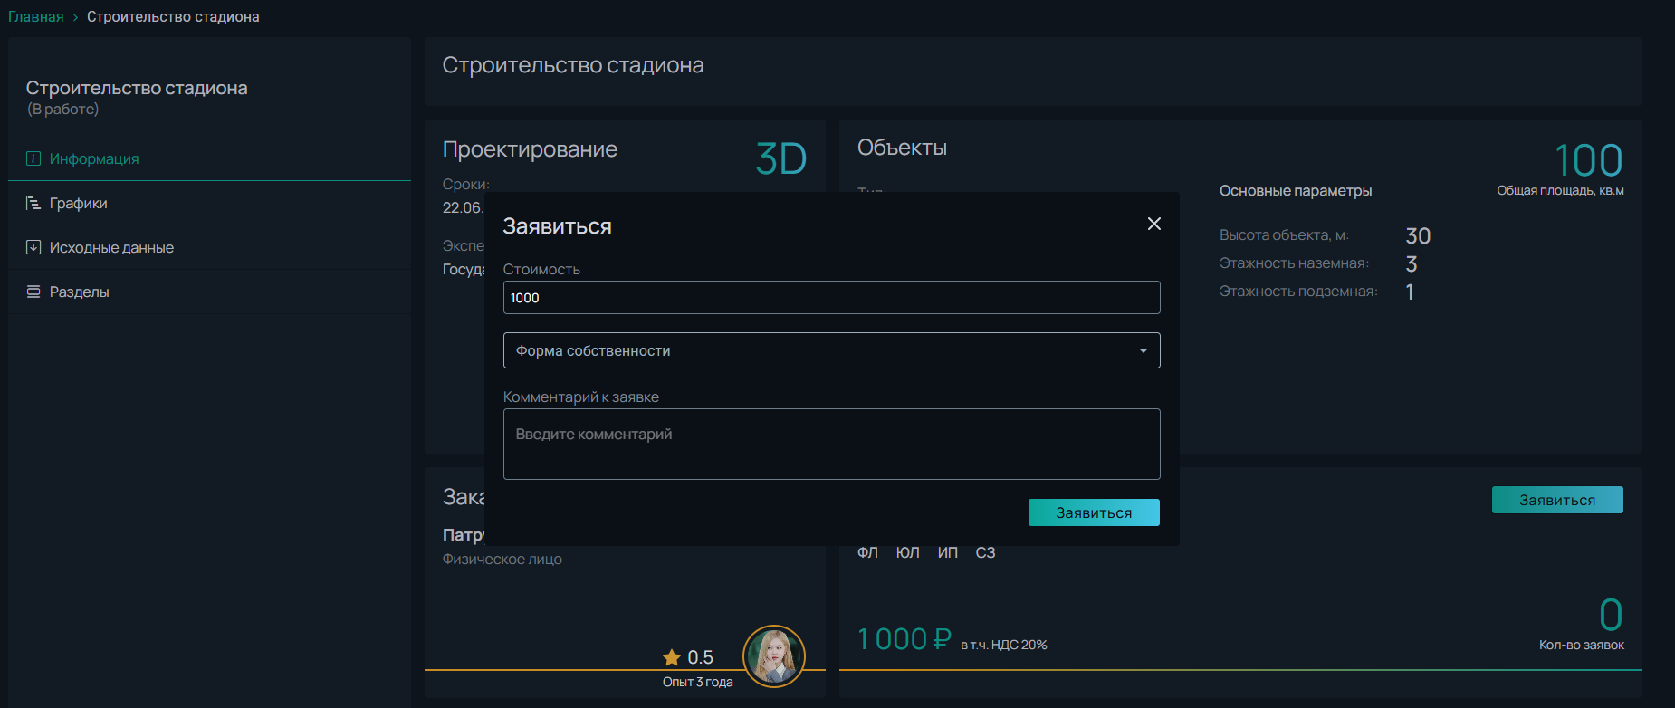Click the Графики chart icon
The width and height of the screenshot is (1675, 708).
pyautogui.click(x=33, y=203)
